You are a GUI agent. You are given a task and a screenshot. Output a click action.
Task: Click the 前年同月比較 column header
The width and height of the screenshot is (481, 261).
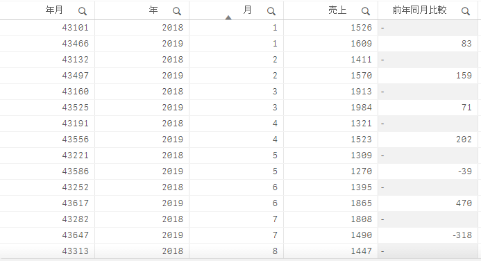419,10
